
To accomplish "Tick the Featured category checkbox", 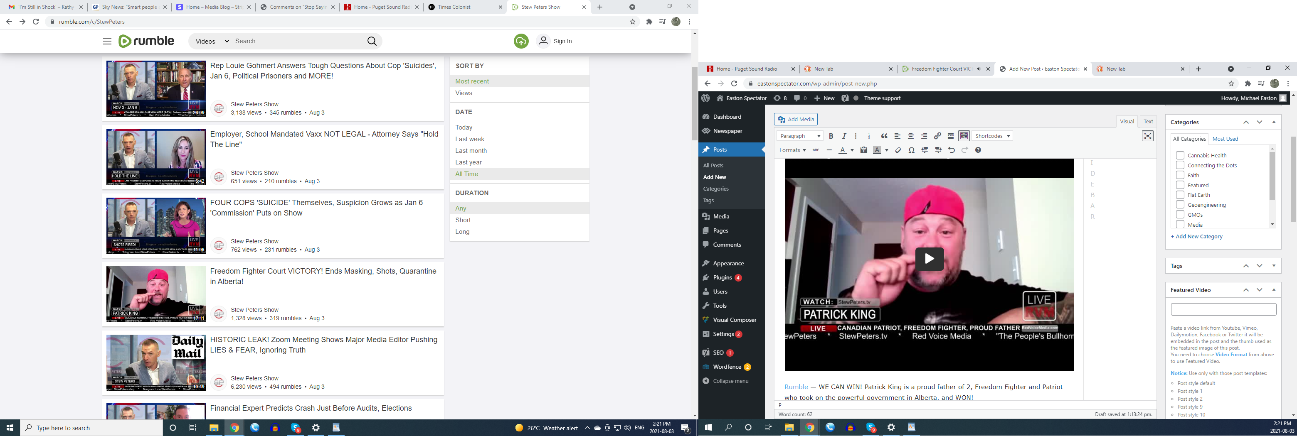I will [x=1180, y=185].
